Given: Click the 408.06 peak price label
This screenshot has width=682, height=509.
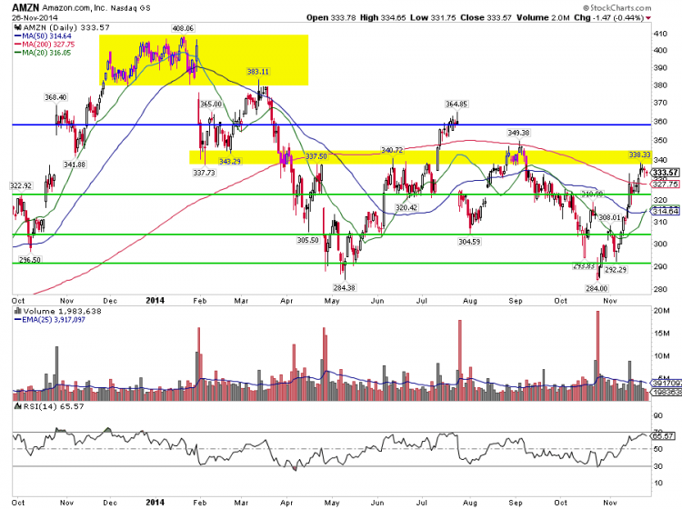Looking at the screenshot, I should [x=183, y=28].
